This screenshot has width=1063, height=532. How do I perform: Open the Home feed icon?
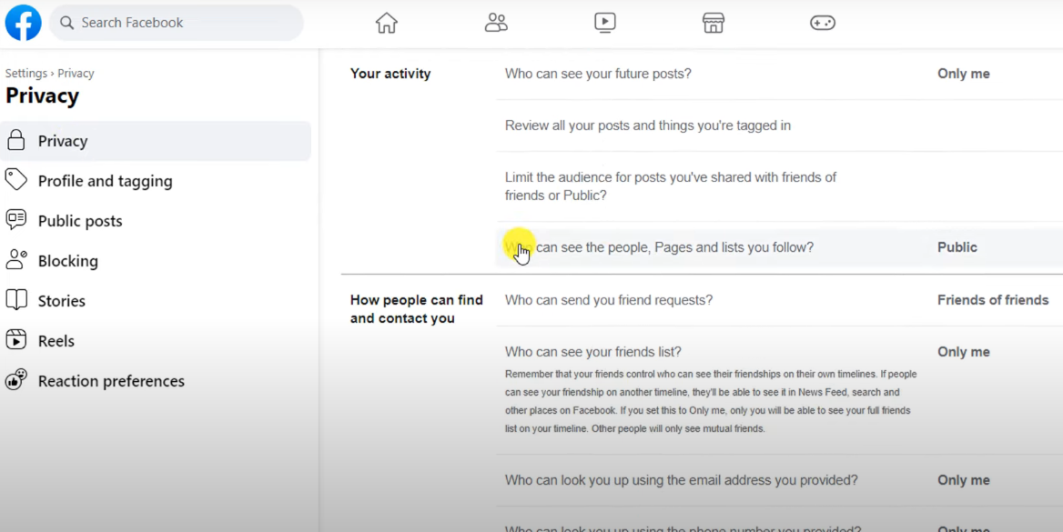(387, 23)
